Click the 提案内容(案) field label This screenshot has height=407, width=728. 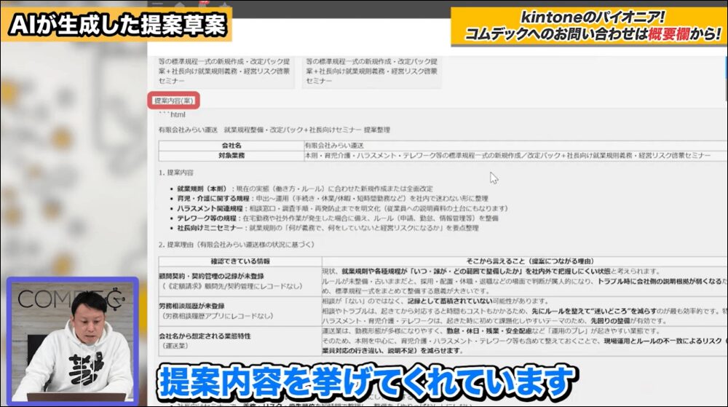click(x=174, y=100)
